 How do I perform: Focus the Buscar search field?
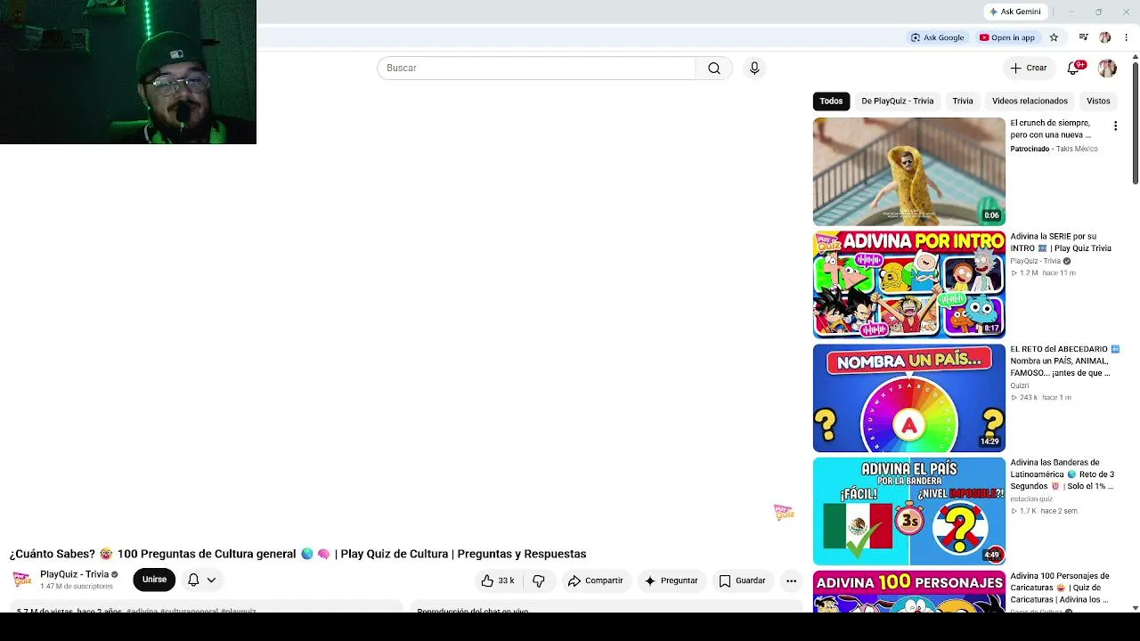point(536,69)
